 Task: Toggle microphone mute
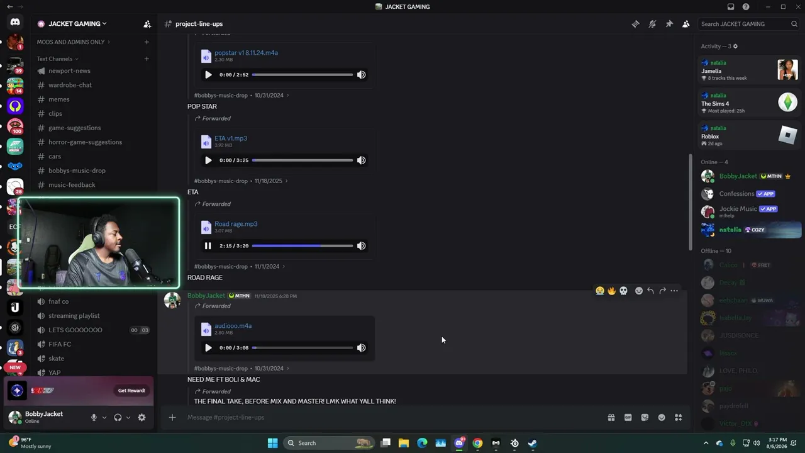94,417
